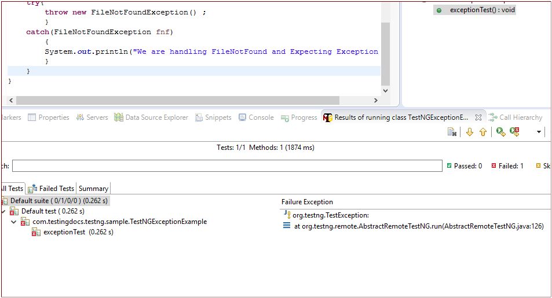Click the System.out.println code line

211,51
